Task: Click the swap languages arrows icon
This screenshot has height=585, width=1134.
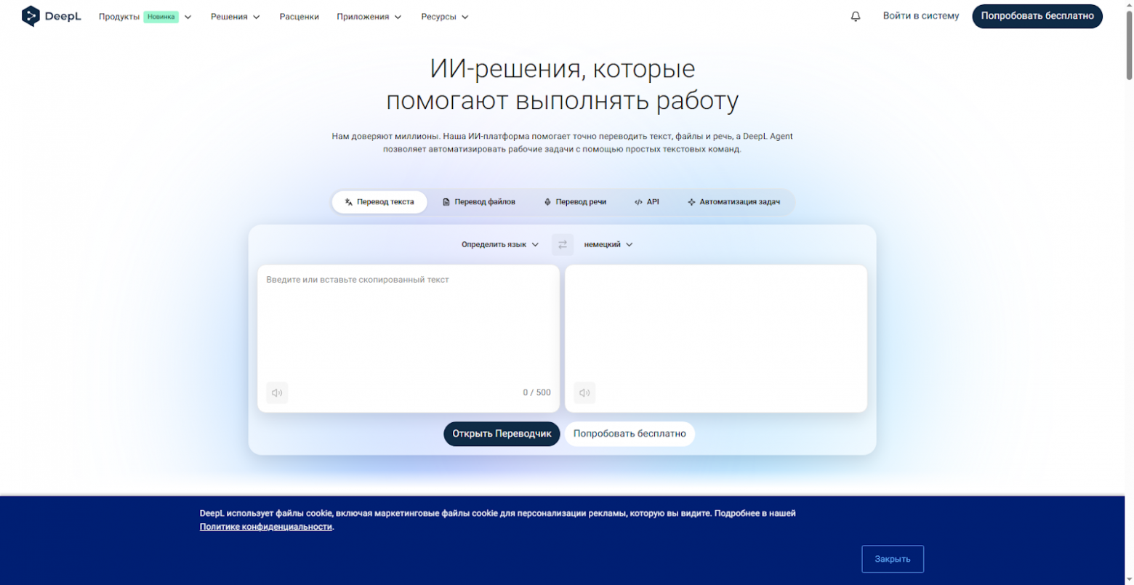Action: click(563, 245)
